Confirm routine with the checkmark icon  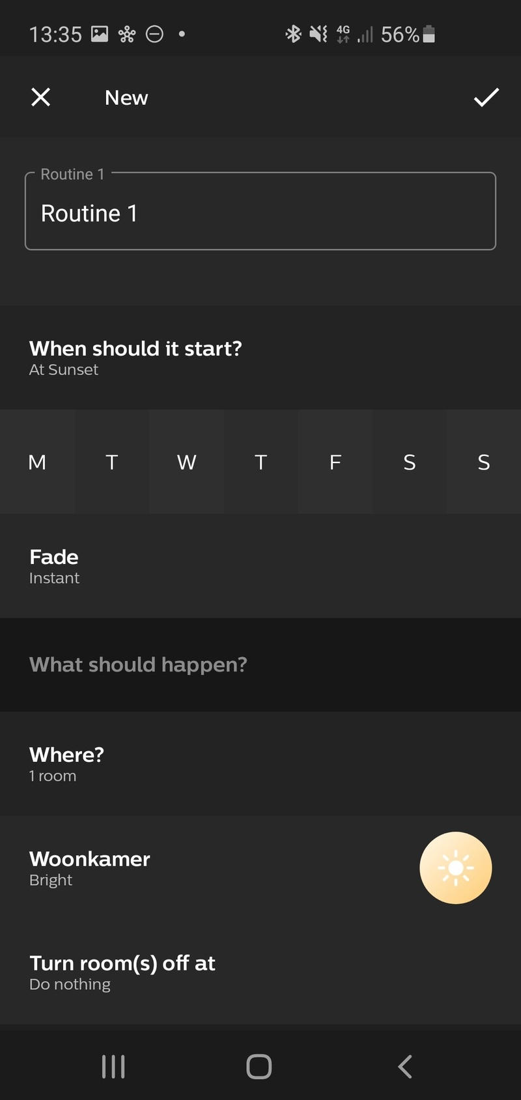pos(486,97)
